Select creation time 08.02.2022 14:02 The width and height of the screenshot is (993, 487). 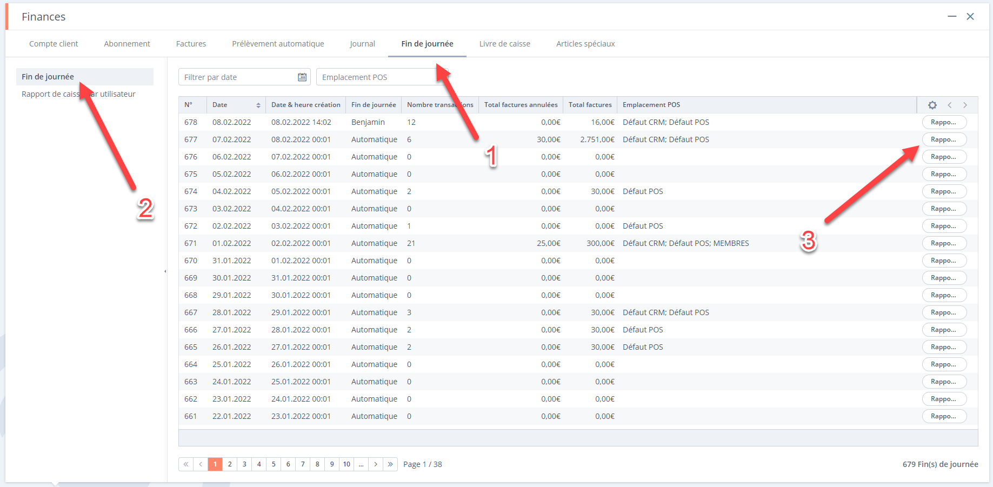tap(301, 122)
